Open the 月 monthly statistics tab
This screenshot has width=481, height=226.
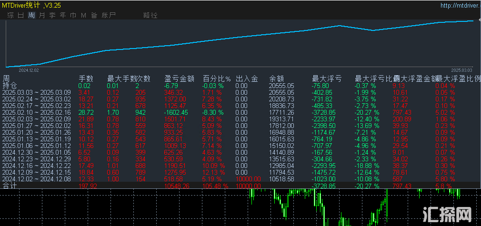(42, 15)
